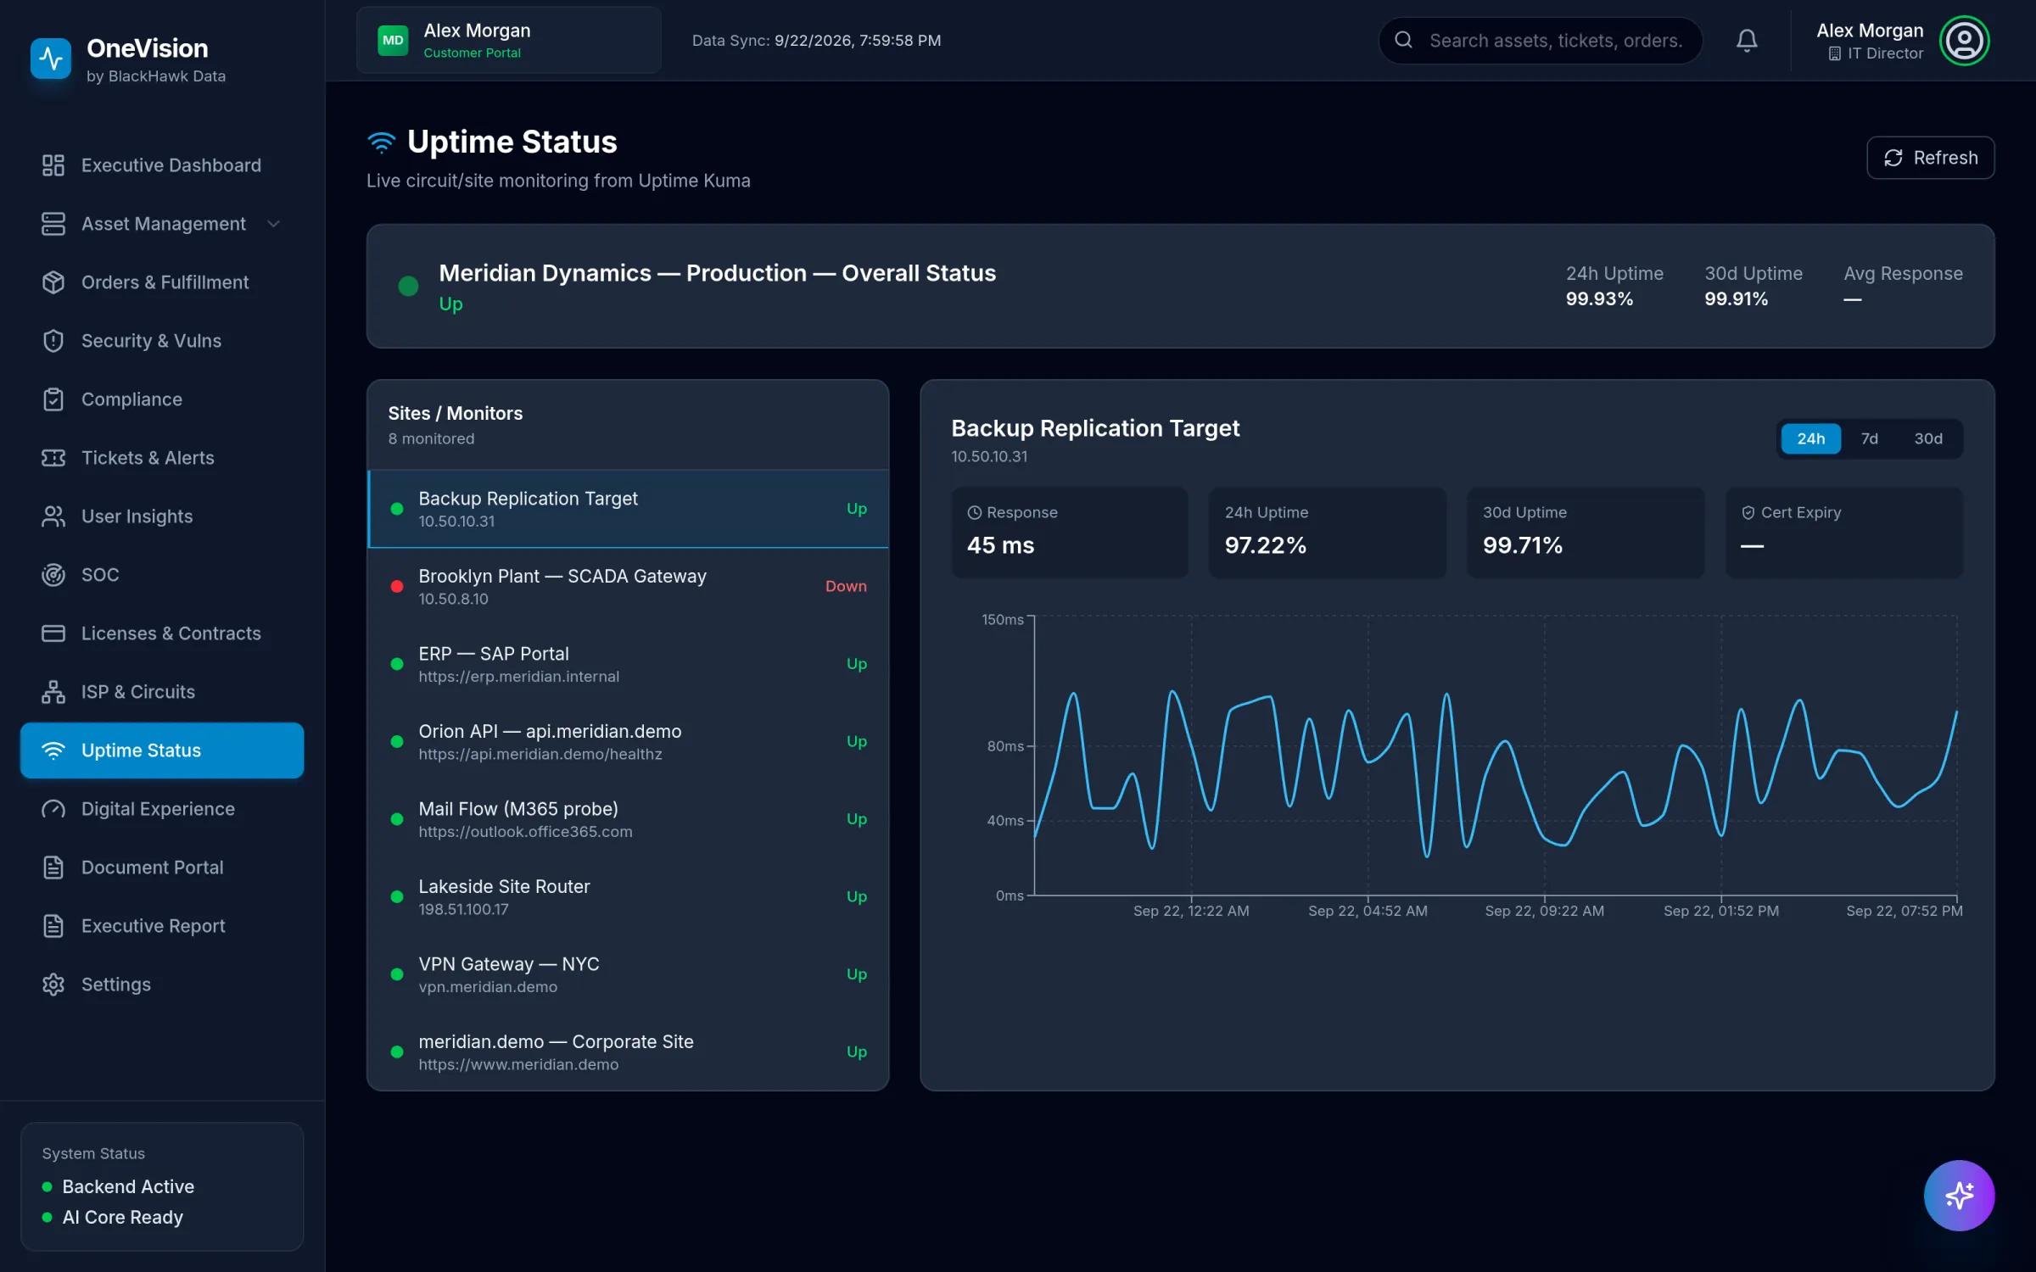Click the 8 monitored count text
2036x1272 pixels.
[431, 438]
